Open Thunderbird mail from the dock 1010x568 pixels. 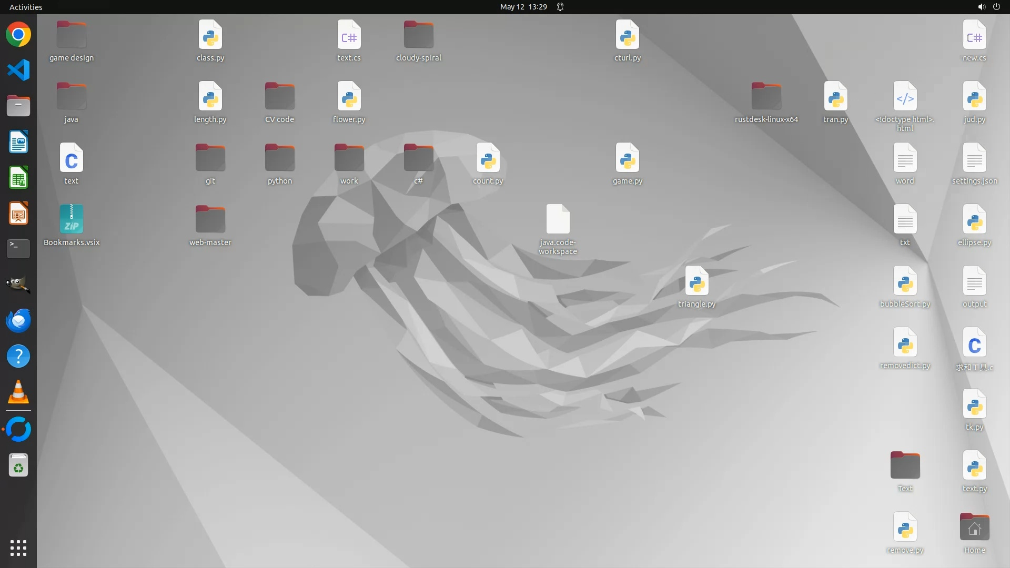point(18,320)
